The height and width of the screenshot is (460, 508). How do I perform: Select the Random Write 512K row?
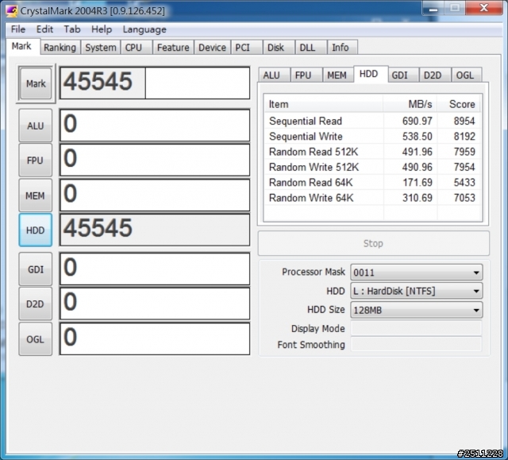[372, 167]
